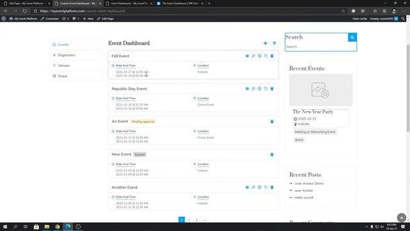Click the Meeting or Networking Event tag
This screenshot has width=410, height=231.
click(x=315, y=132)
